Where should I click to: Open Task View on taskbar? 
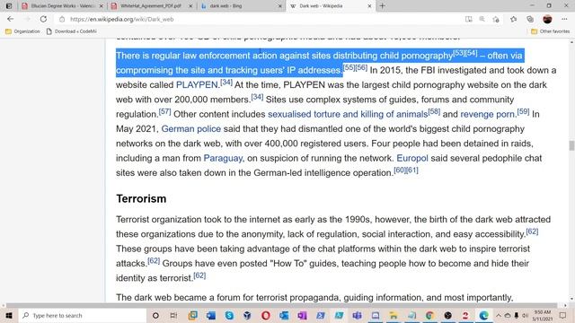click(x=173, y=315)
